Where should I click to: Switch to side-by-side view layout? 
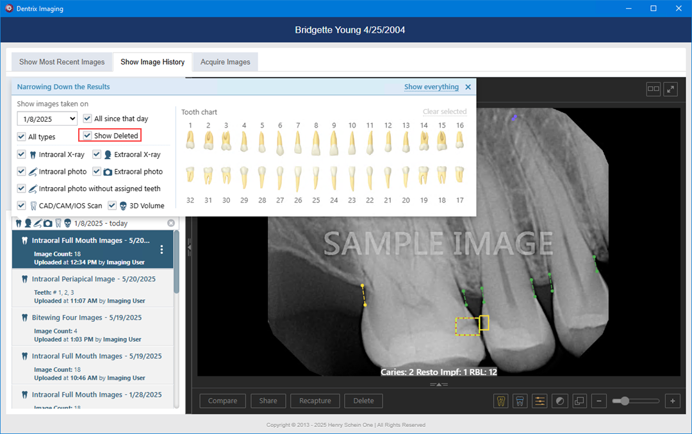(653, 89)
